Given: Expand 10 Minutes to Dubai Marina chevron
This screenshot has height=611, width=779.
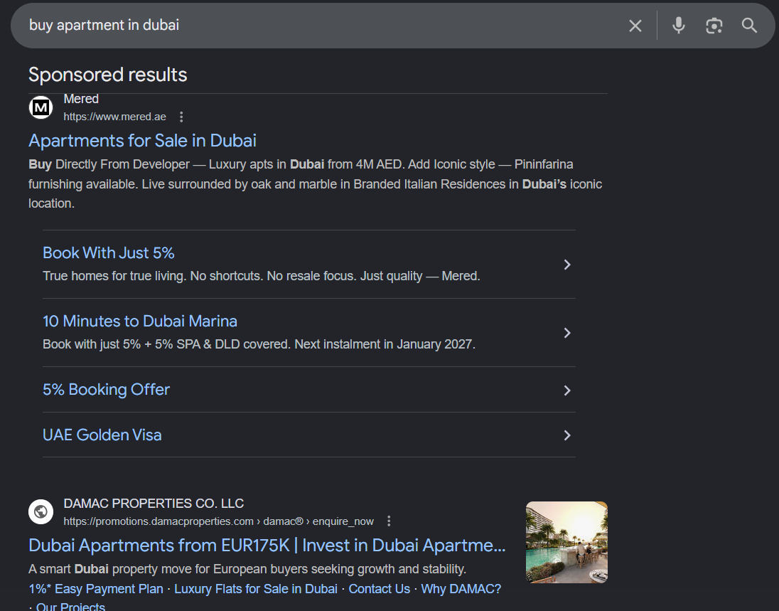Looking at the screenshot, I should click(x=567, y=333).
